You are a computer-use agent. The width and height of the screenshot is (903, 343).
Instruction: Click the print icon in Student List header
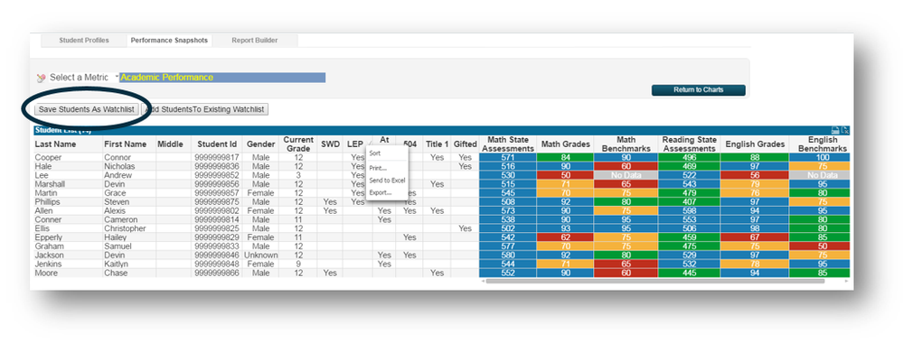(x=835, y=131)
